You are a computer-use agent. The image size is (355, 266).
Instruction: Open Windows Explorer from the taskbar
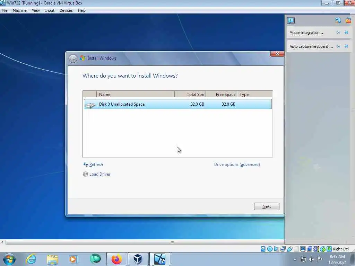click(52, 259)
